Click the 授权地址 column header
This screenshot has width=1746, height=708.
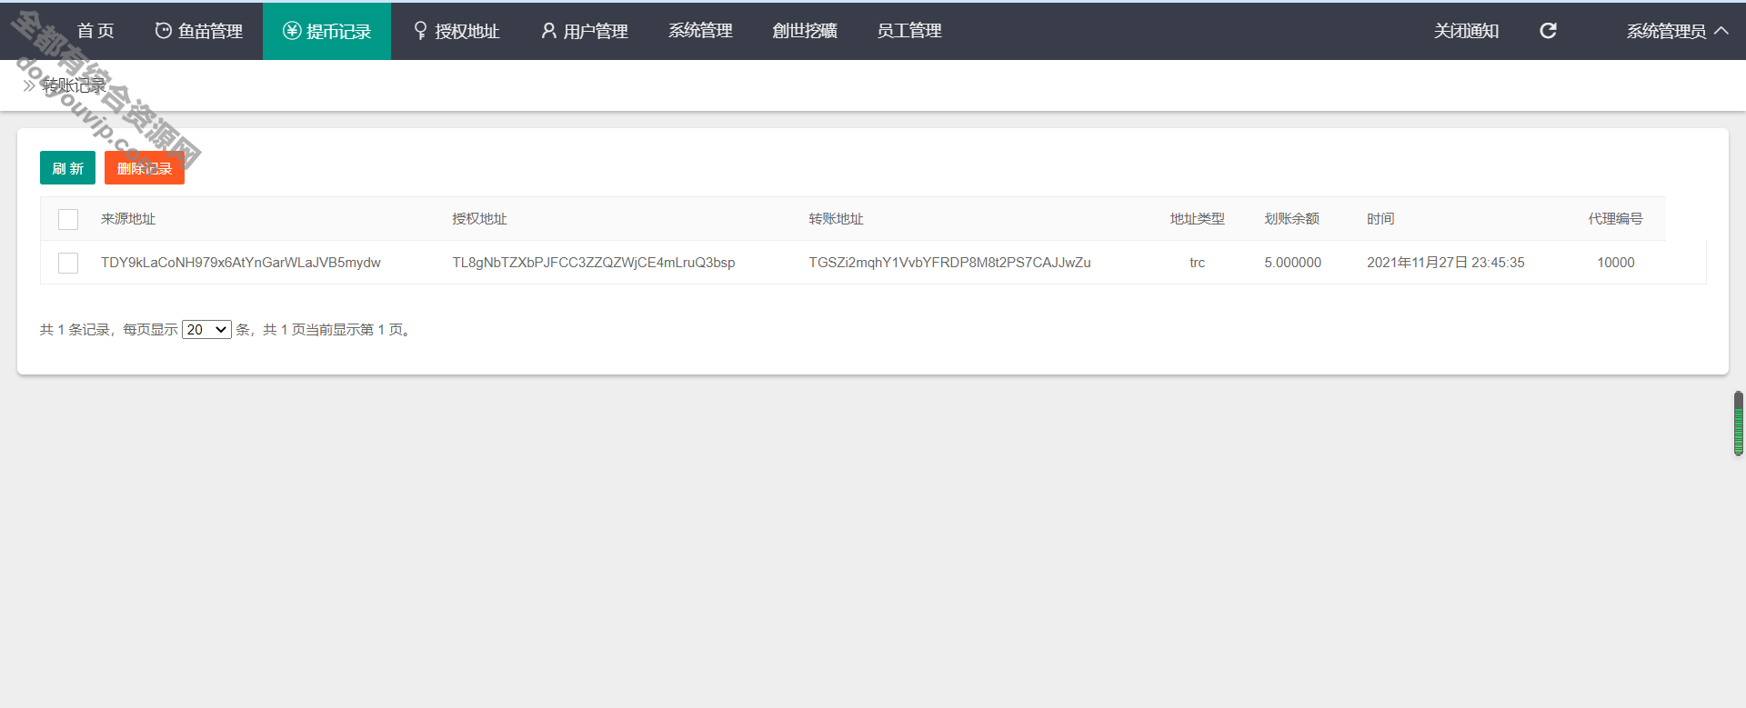(x=479, y=219)
